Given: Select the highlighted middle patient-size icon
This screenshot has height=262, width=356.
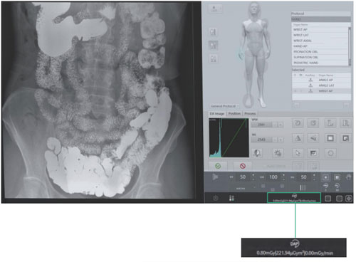Looking at the screenshot, I should coord(213,45).
